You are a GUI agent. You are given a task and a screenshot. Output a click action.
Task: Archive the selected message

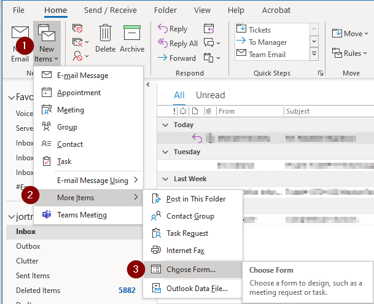click(132, 39)
